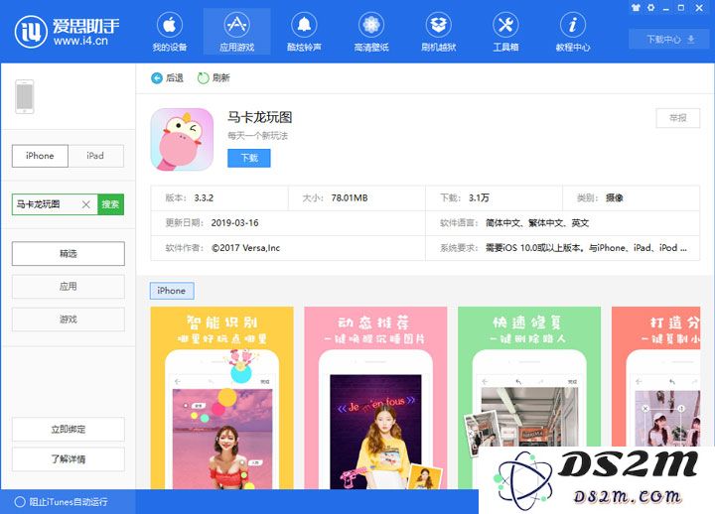Click 举报 report button
The image size is (715, 514).
677,118
